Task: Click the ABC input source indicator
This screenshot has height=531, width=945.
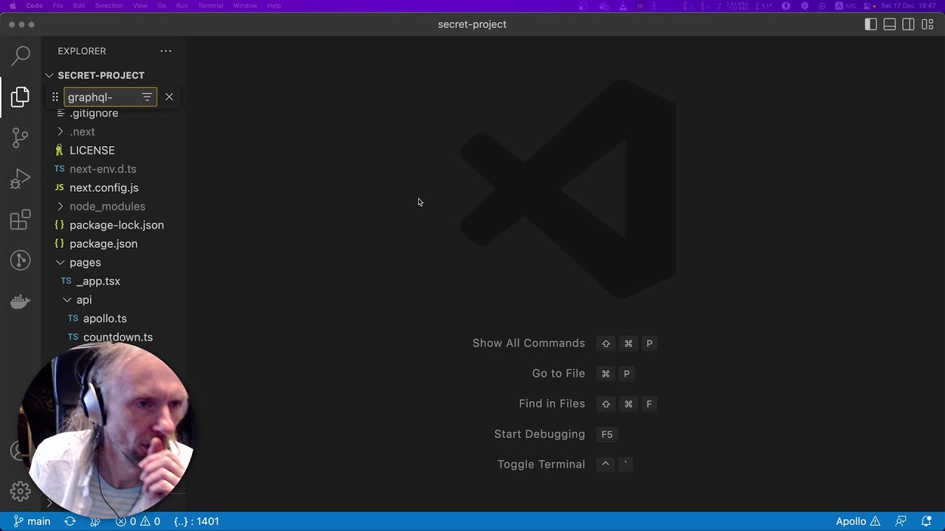Action: pyautogui.click(x=845, y=6)
